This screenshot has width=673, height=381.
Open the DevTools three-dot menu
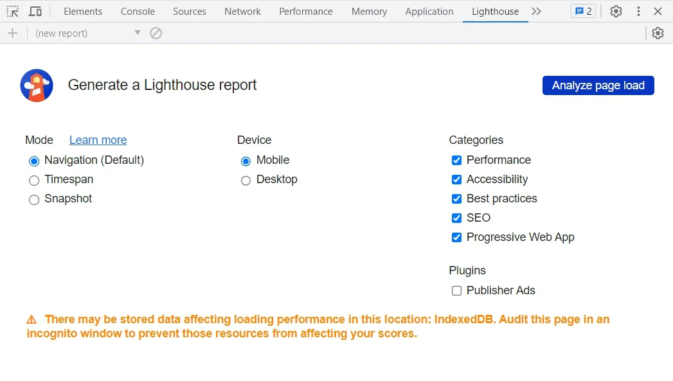638,12
